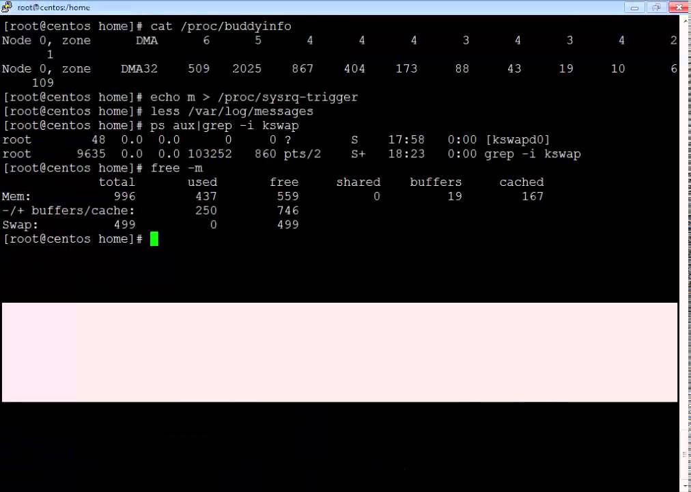
Task: Click the 'Mem:' row label
Action: [x=16, y=196]
